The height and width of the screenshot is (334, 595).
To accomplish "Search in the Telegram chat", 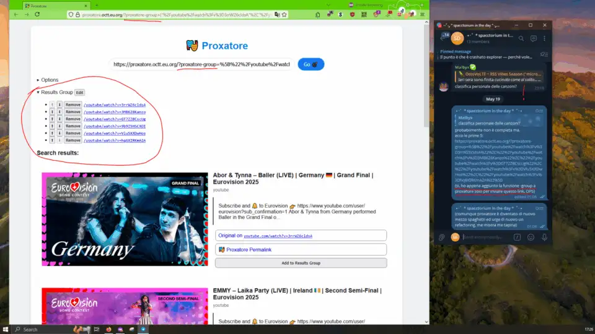I will click(x=521, y=38).
